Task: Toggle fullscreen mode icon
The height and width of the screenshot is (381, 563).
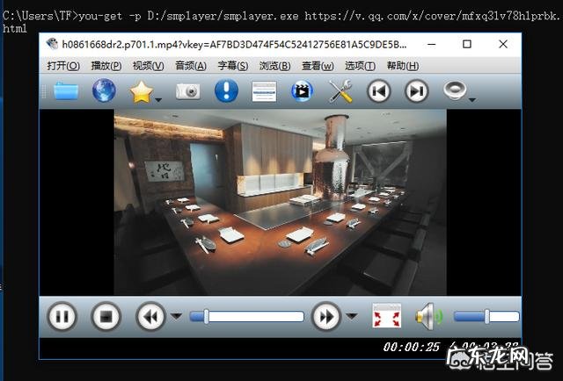Action: point(387,316)
